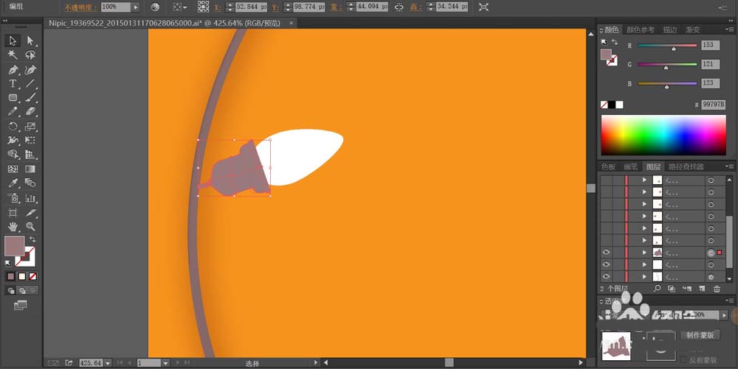
Task: Create new layer icon in Layers panel
Action: 702,288
